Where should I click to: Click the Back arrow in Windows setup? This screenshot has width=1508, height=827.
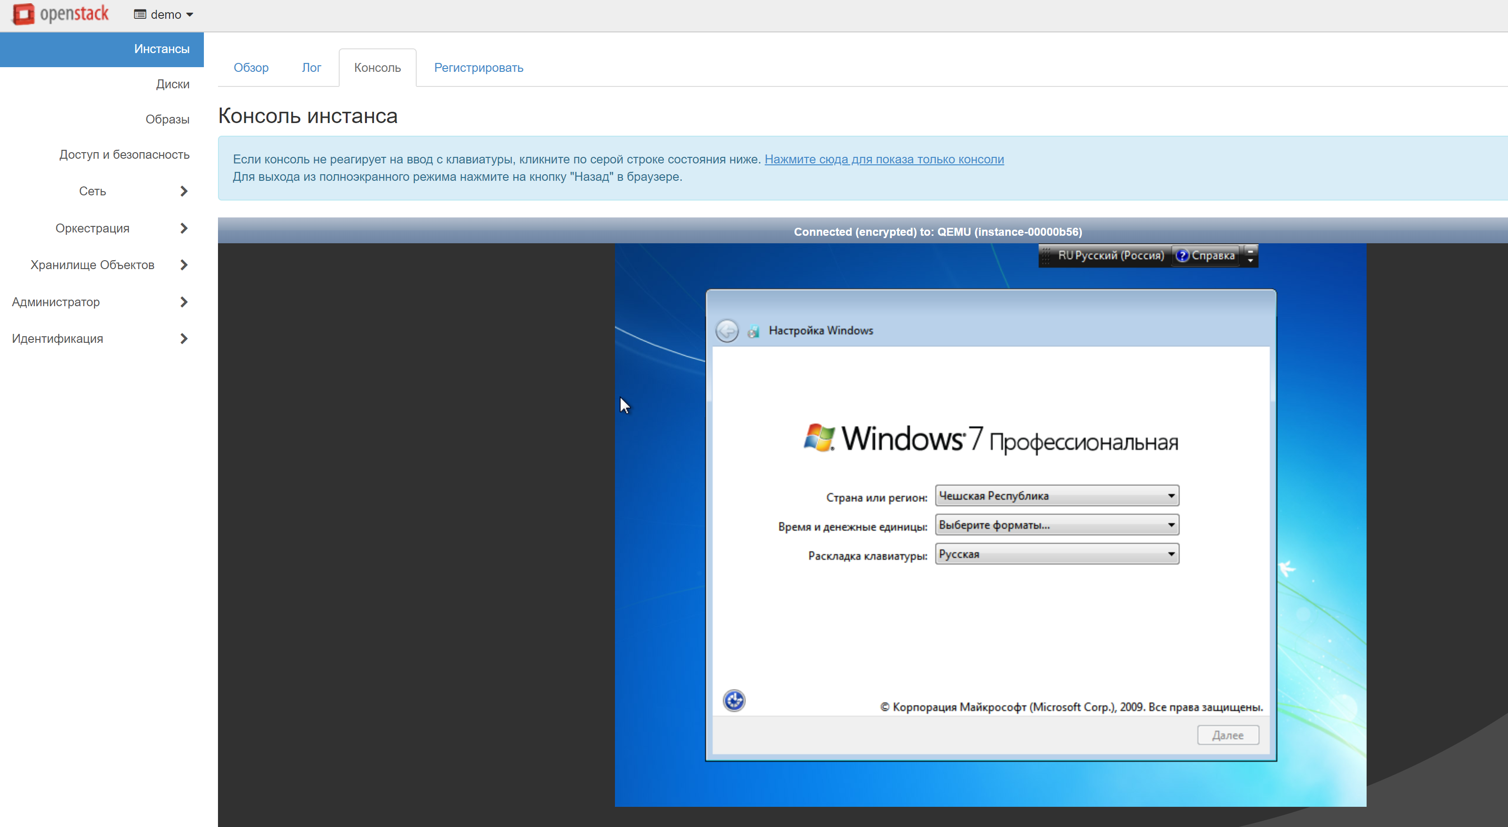pyautogui.click(x=727, y=331)
